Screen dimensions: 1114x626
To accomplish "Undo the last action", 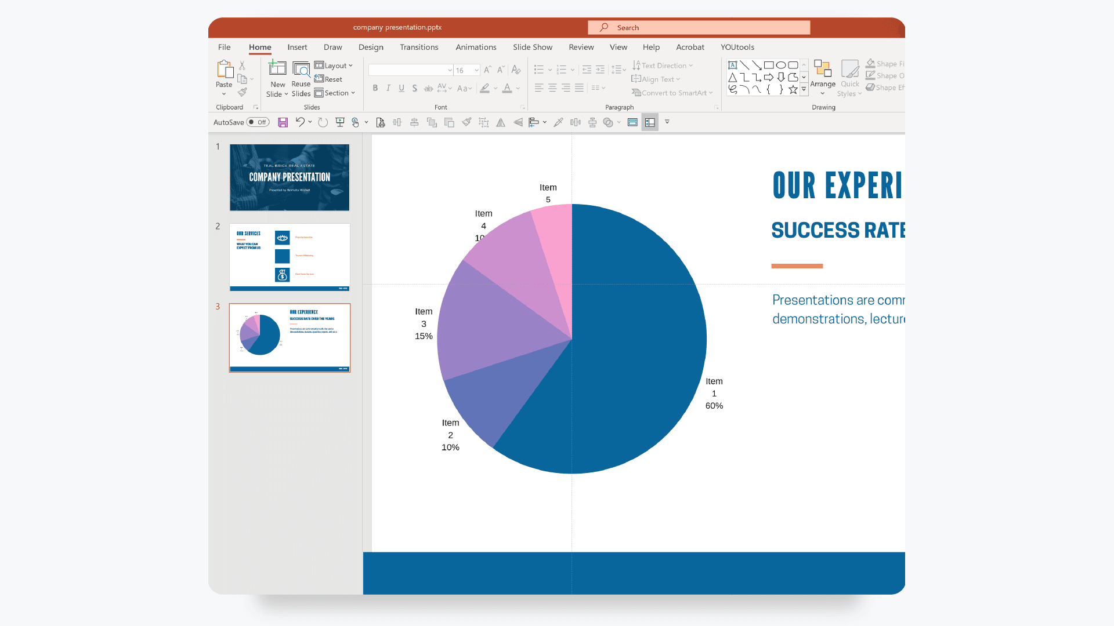I will click(x=299, y=122).
